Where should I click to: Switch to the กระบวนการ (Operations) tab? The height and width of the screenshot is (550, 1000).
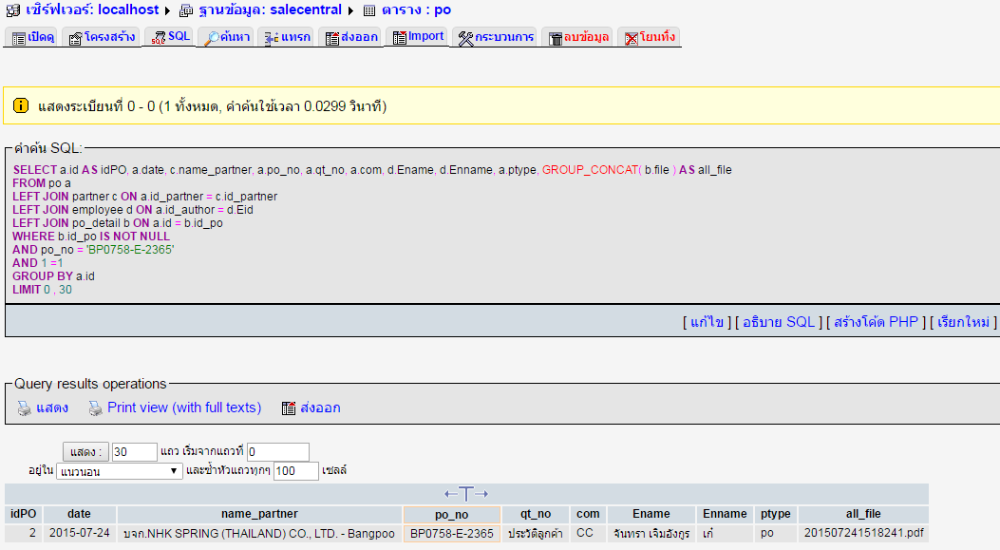pyautogui.click(x=496, y=37)
